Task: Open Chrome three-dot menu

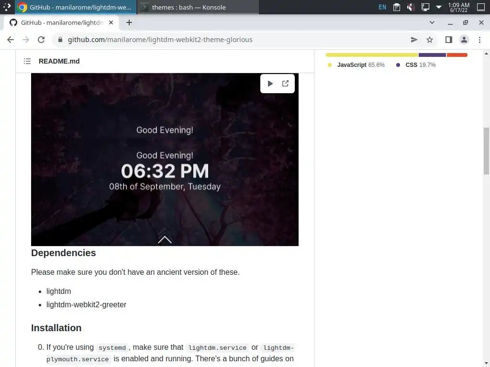Action: tap(479, 40)
